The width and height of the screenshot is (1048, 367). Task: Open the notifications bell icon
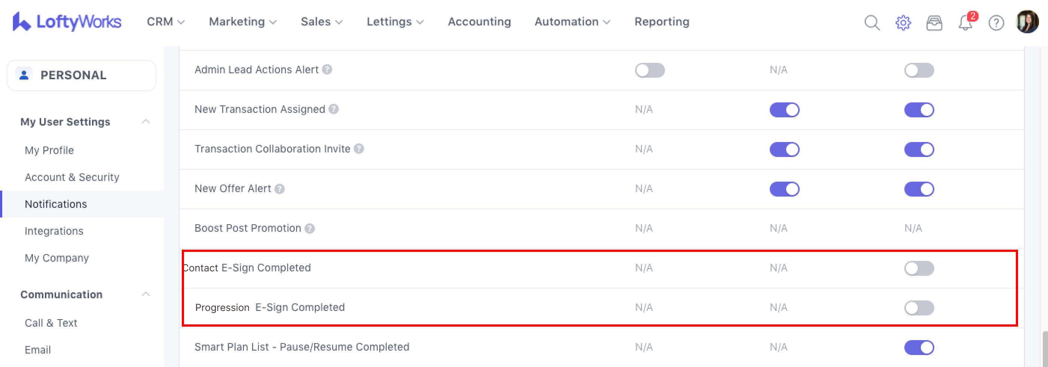965,23
